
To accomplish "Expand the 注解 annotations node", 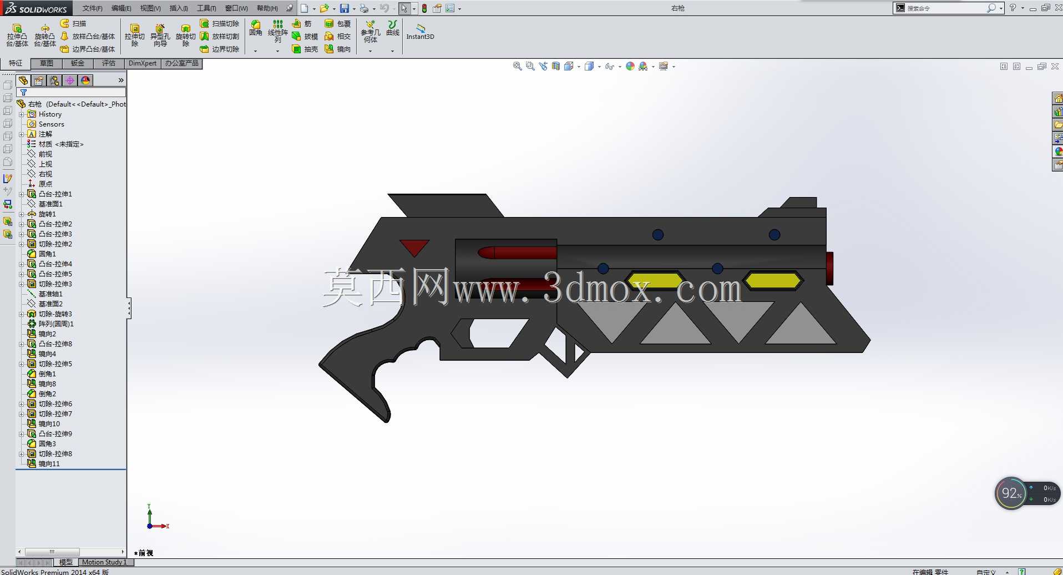I will point(22,134).
